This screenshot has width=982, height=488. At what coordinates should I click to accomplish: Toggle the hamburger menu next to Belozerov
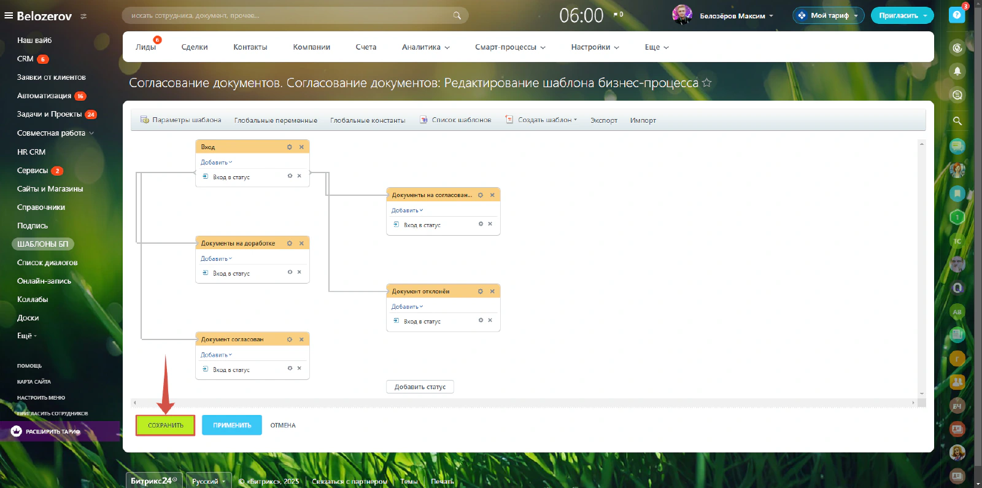click(9, 15)
